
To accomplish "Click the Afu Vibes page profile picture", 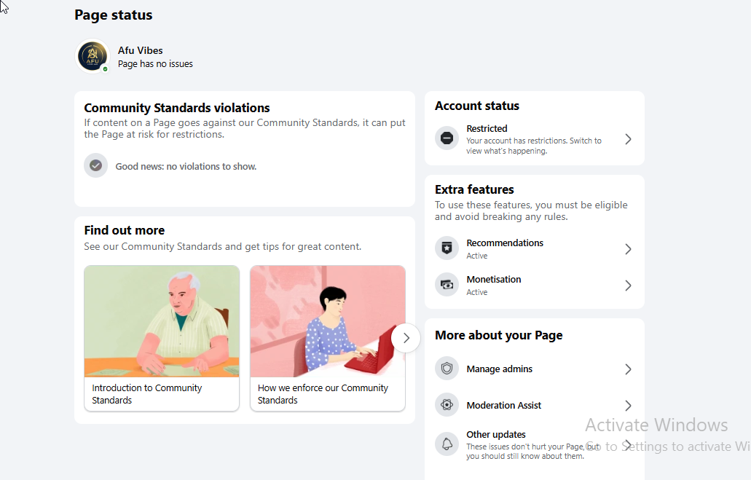I will (x=93, y=57).
